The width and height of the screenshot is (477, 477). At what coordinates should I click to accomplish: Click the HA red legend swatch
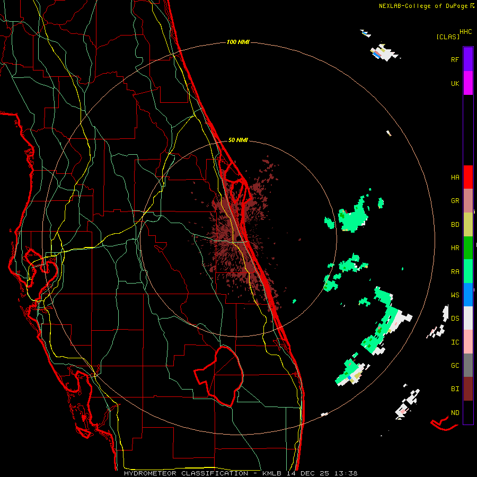(468, 177)
